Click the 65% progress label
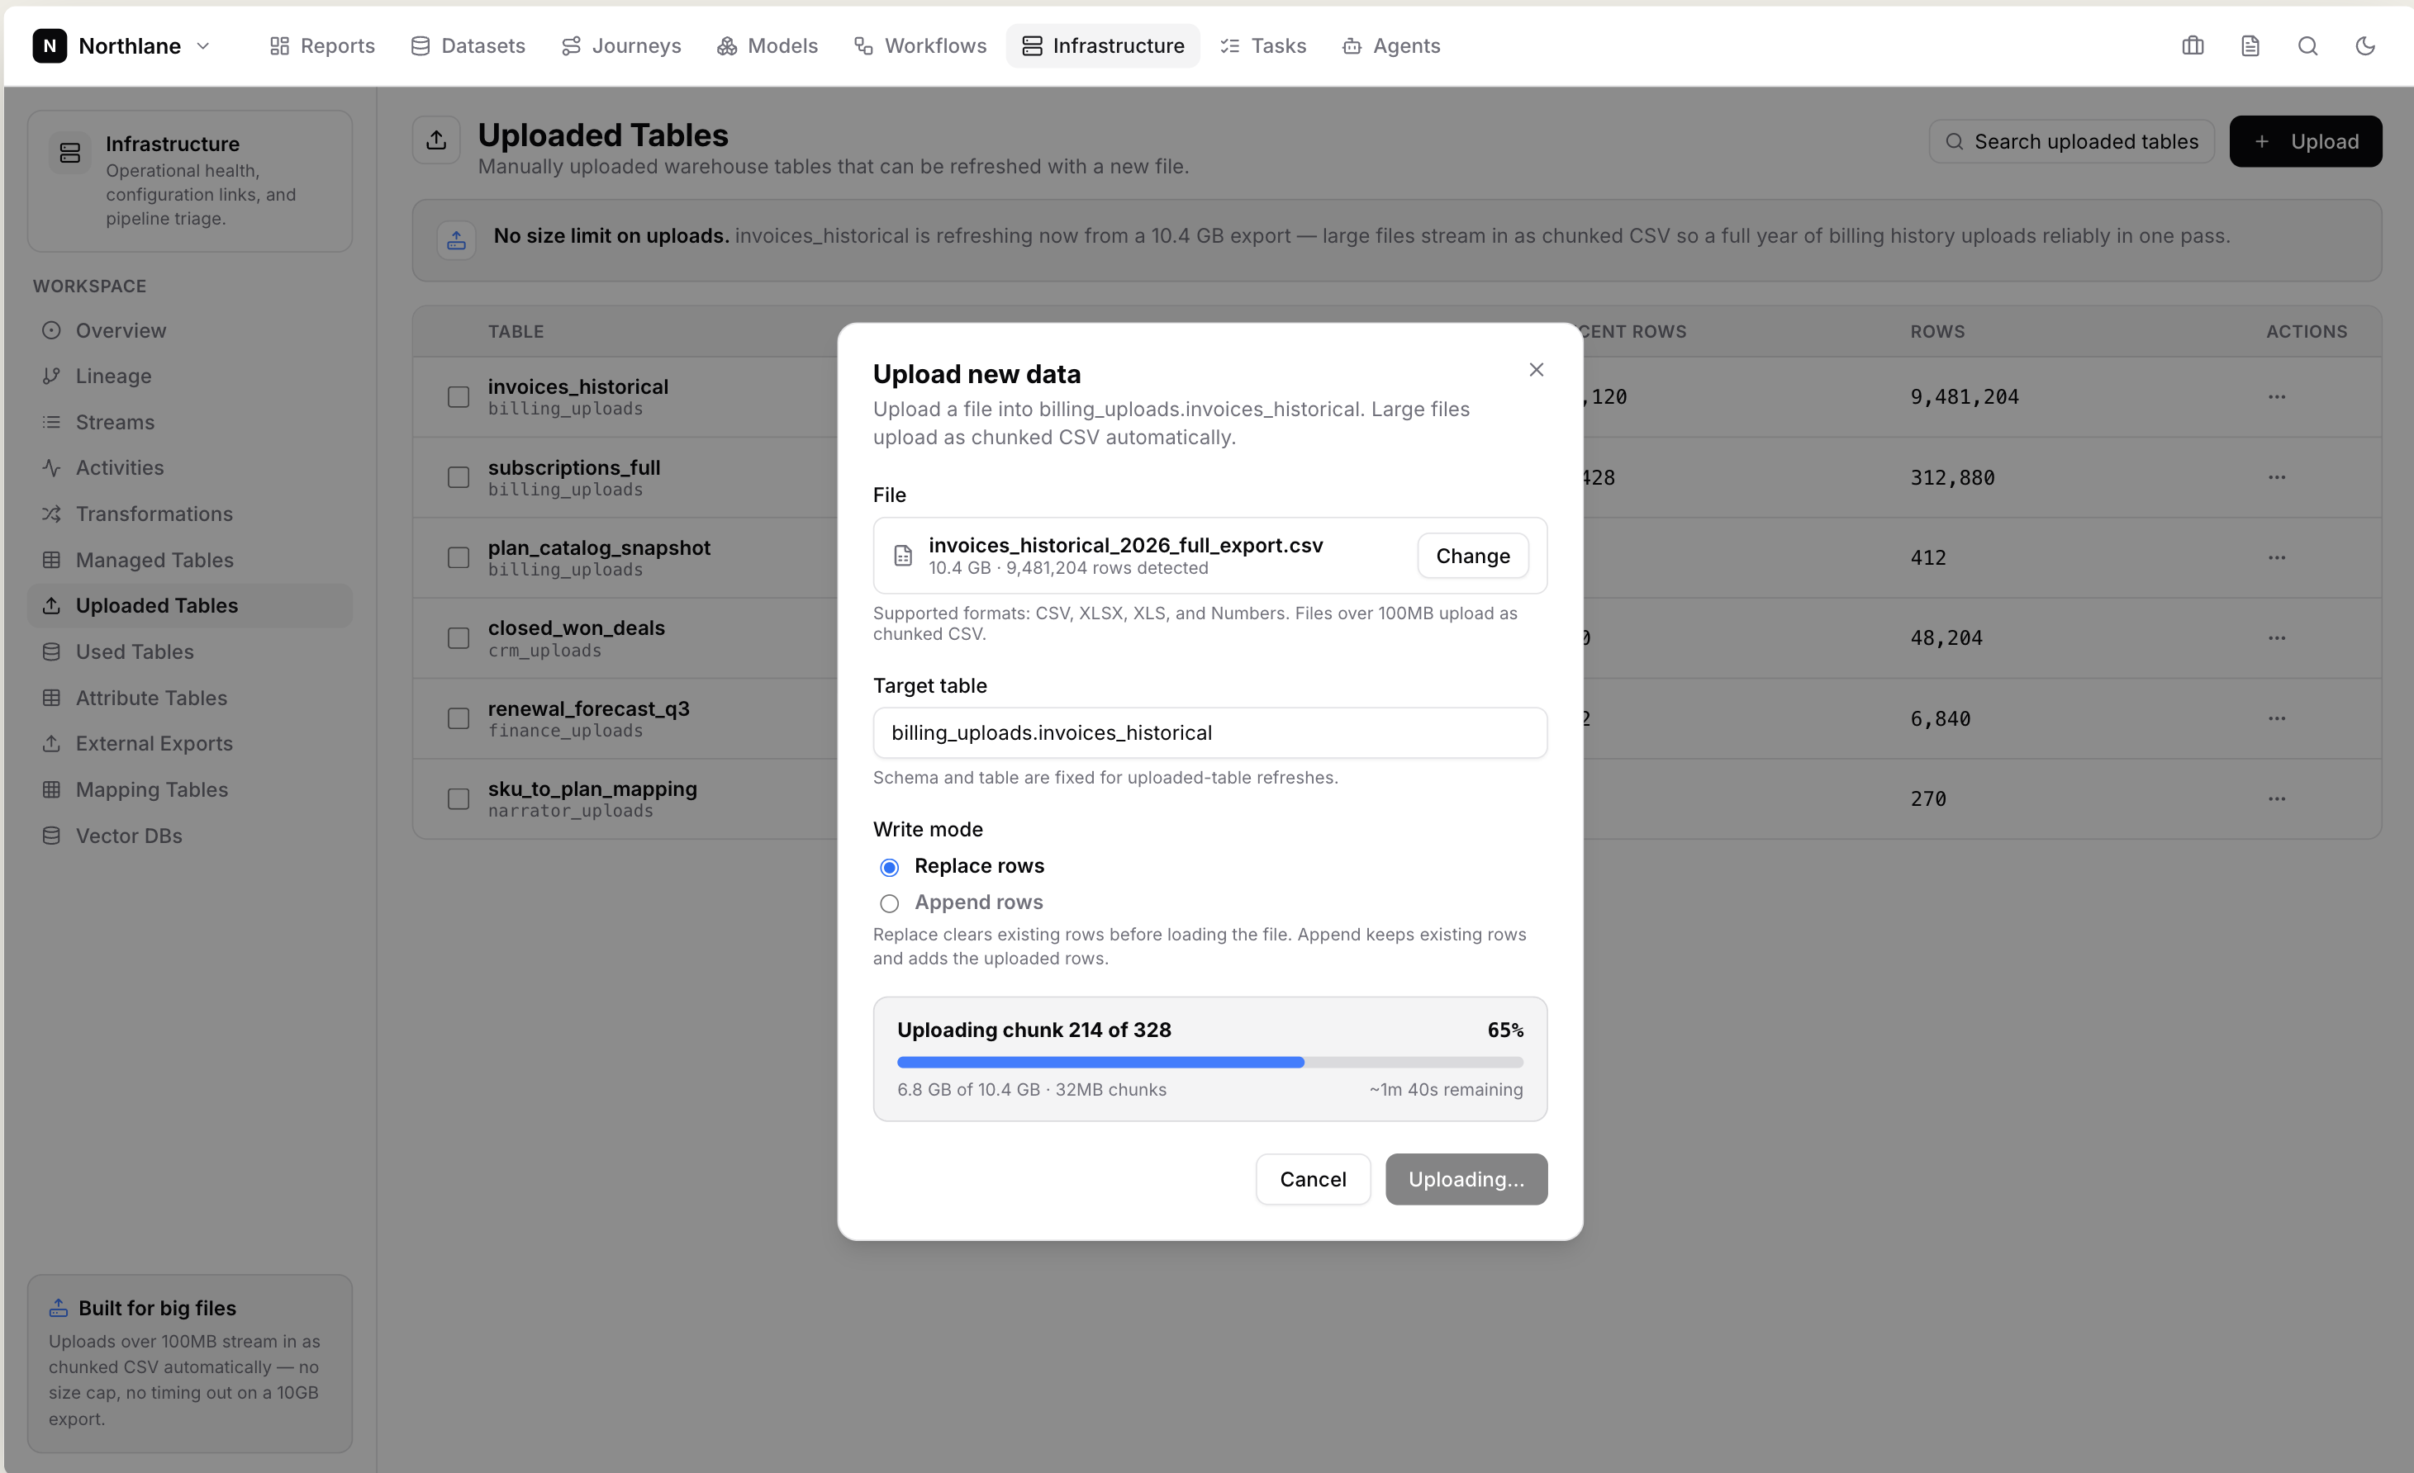This screenshot has height=1473, width=2414. (x=1505, y=1030)
